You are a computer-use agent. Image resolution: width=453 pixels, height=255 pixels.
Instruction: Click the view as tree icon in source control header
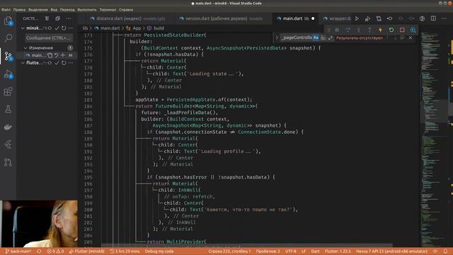pyautogui.click(x=47, y=18)
